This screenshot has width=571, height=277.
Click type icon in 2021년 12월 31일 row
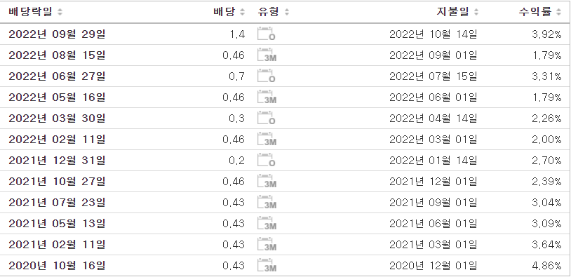point(267,160)
